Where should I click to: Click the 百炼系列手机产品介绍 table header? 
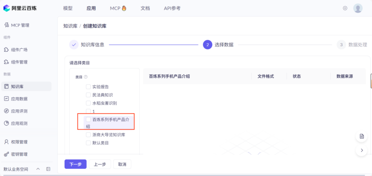[169, 76]
